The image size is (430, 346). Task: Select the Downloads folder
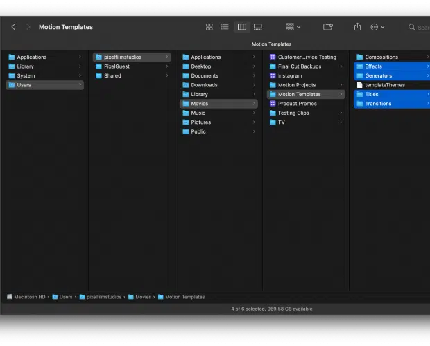(x=219, y=85)
